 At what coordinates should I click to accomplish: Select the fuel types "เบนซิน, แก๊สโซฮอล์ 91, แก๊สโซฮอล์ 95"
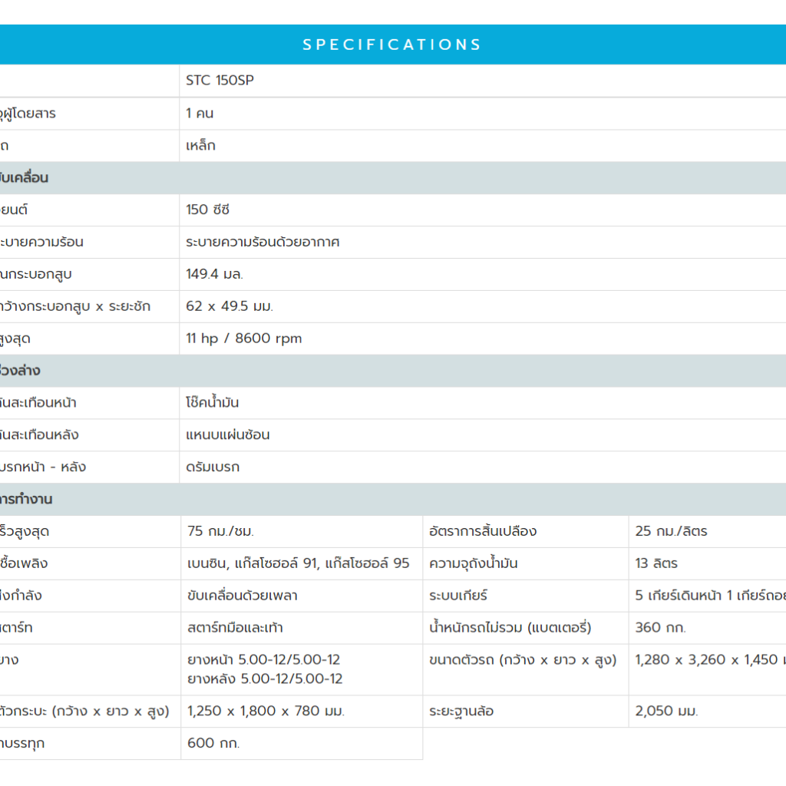point(299,563)
